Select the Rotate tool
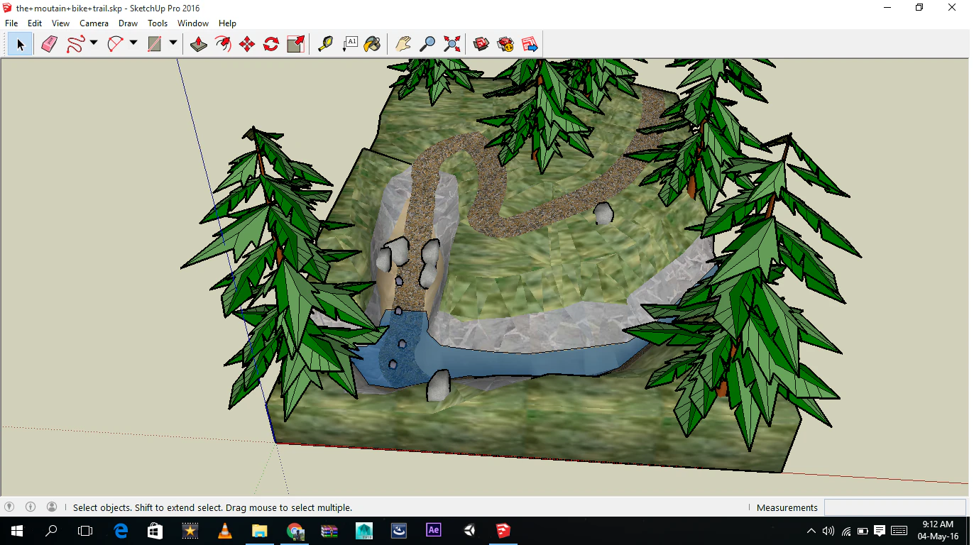The width and height of the screenshot is (974, 545). [x=271, y=45]
